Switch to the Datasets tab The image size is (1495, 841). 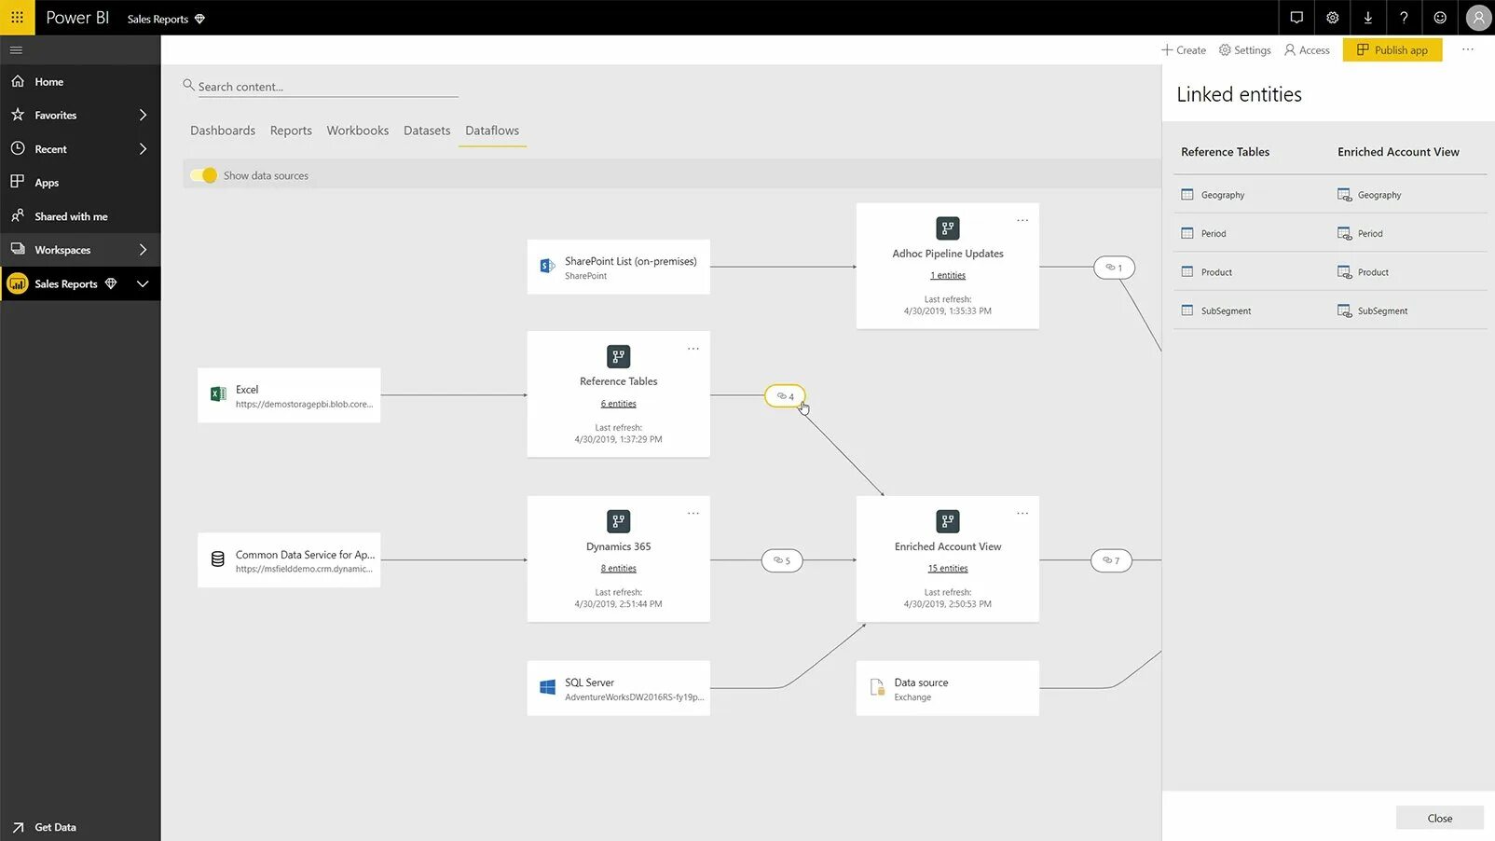tap(427, 131)
